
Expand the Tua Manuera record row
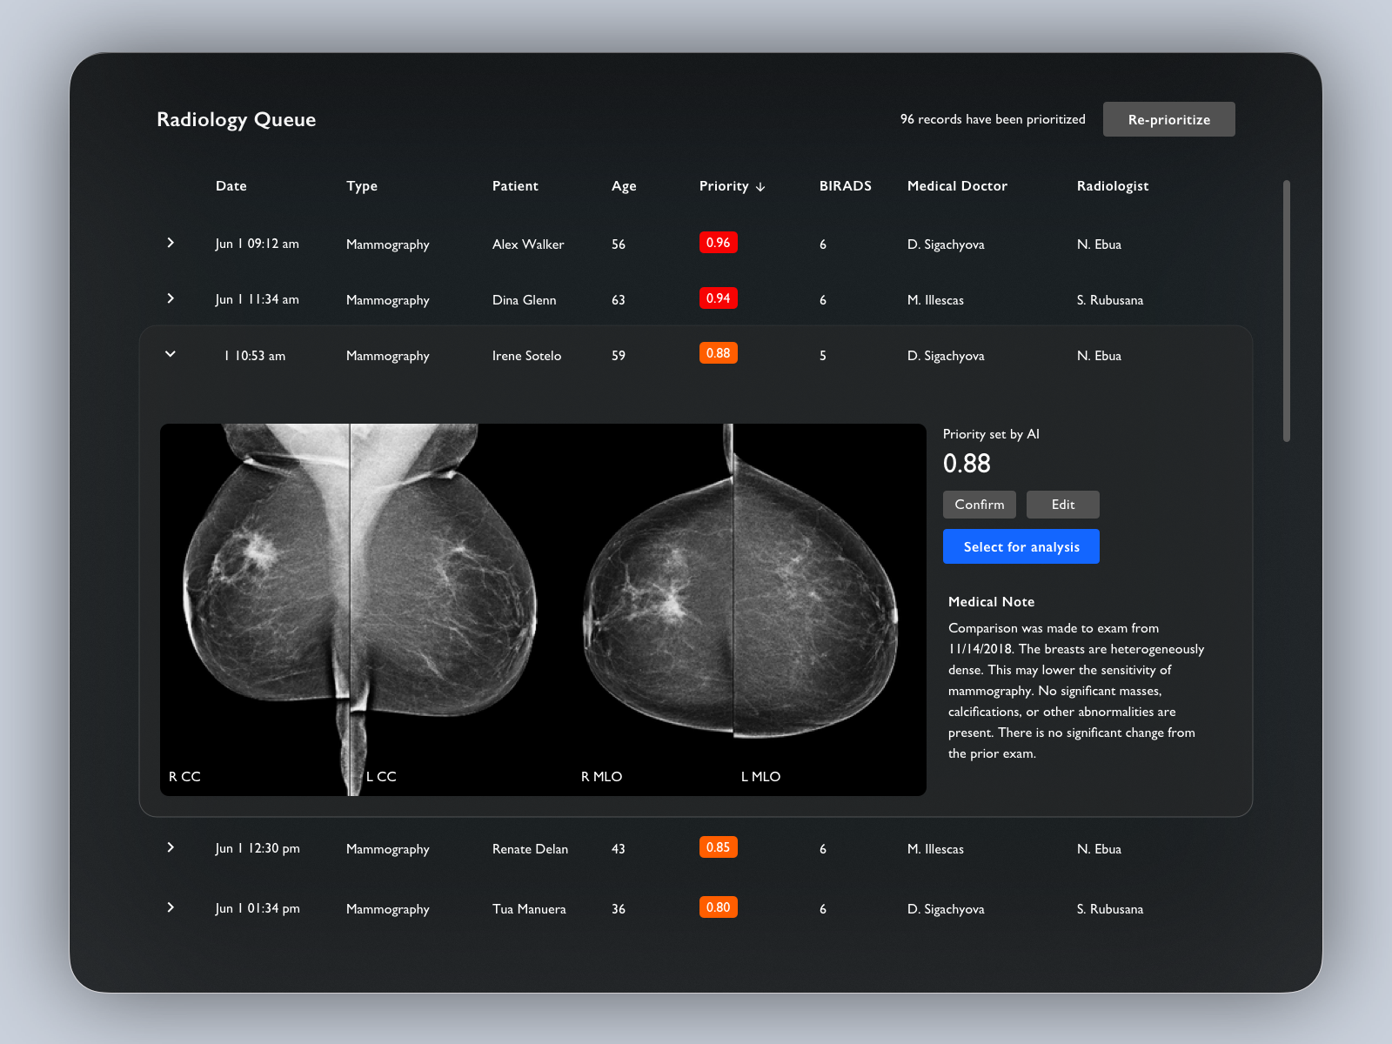click(171, 907)
